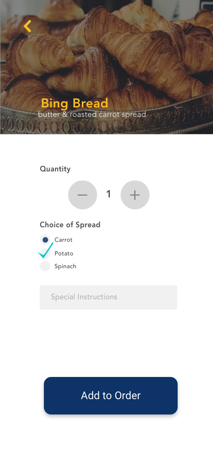The height and width of the screenshot is (455, 213).
Task: Tap the Add to Order button
Action: (111, 396)
